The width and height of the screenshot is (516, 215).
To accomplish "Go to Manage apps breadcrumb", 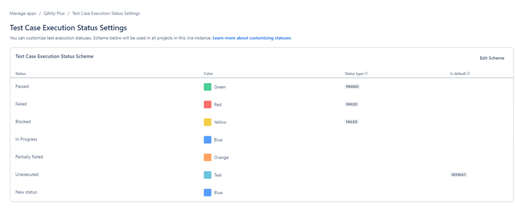I will click(23, 13).
